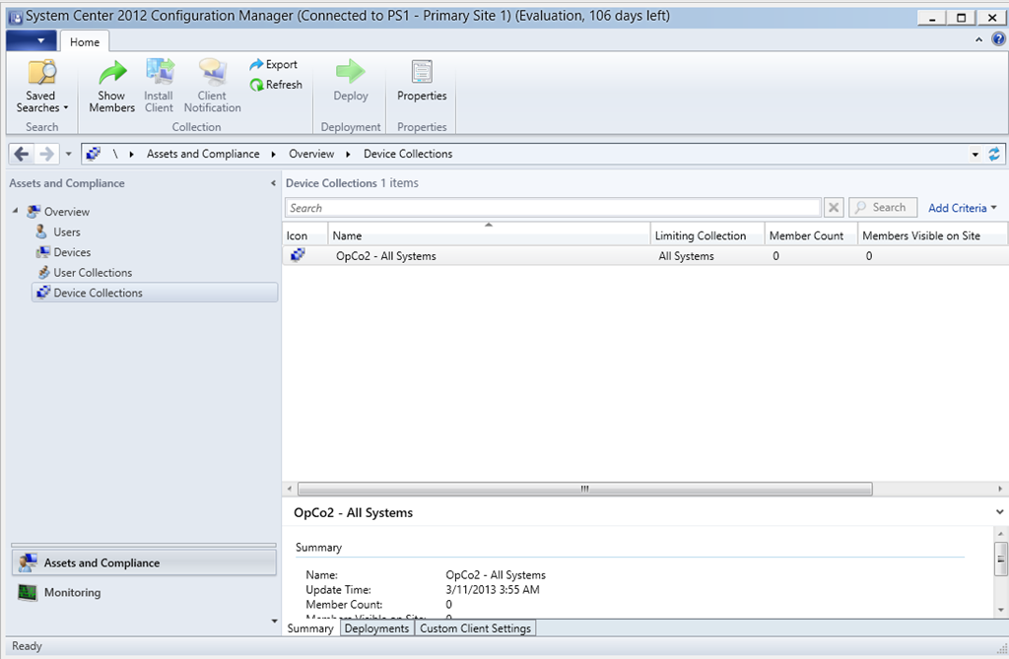Click the Search button

[x=882, y=207]
